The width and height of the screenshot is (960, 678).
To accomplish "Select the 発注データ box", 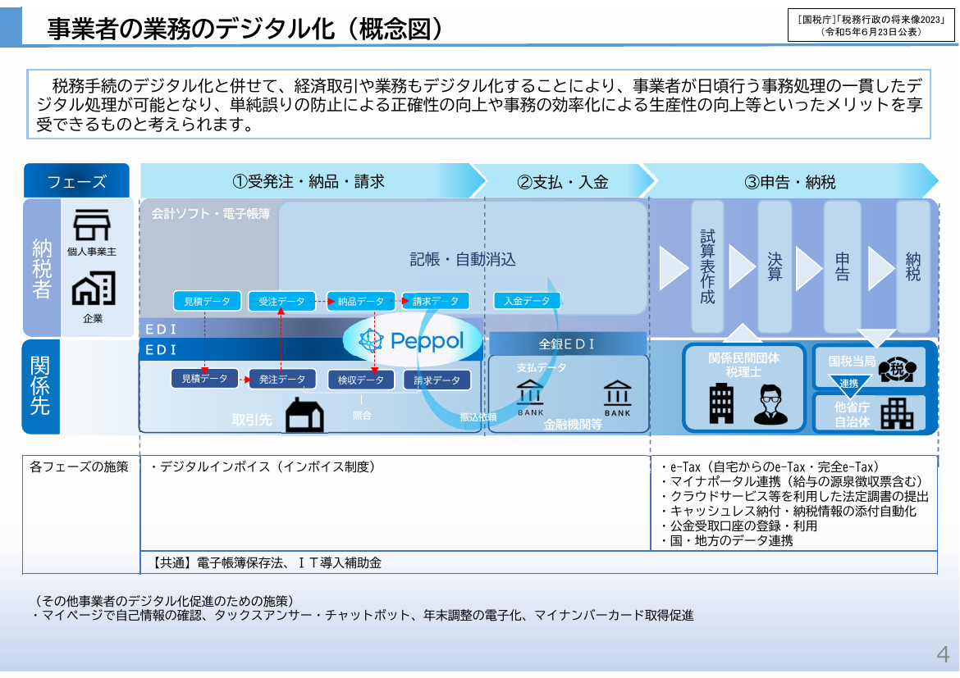I will pos(281,380).
